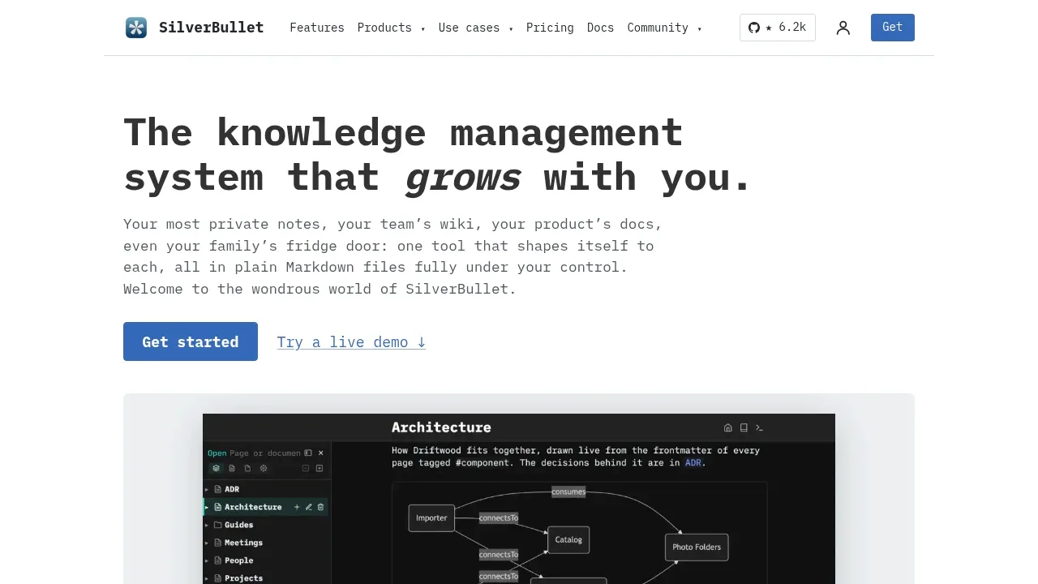Screen dimensions: 1038x584
Task: Open the Products dropdown menu
Action: click(x=392, y=28)
